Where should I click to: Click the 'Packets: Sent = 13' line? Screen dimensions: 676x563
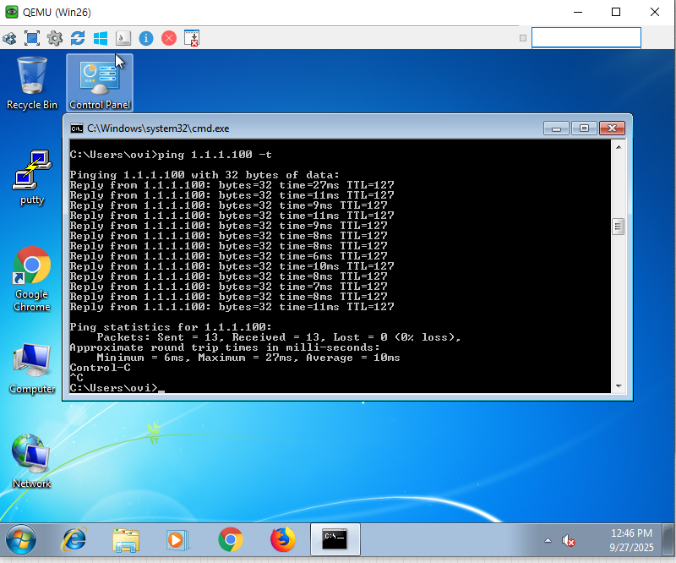(279, 337)
